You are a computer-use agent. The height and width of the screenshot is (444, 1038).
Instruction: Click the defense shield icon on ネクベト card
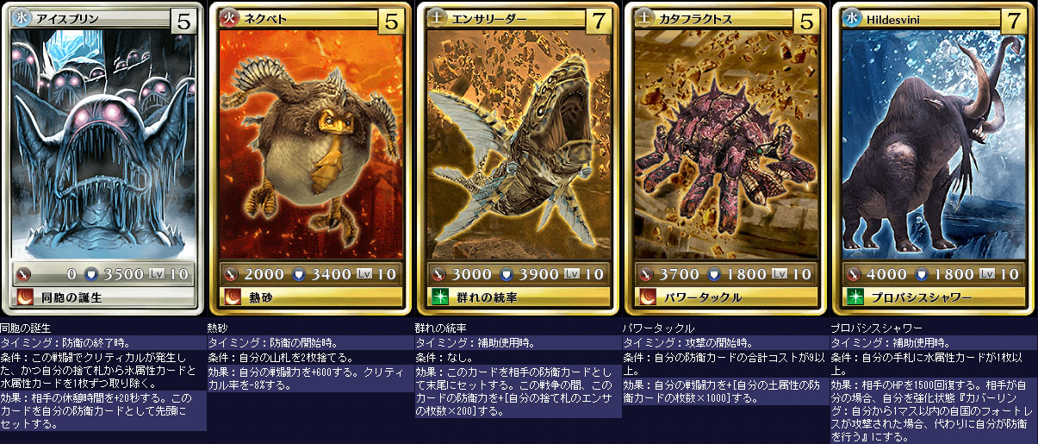(299, 274)
